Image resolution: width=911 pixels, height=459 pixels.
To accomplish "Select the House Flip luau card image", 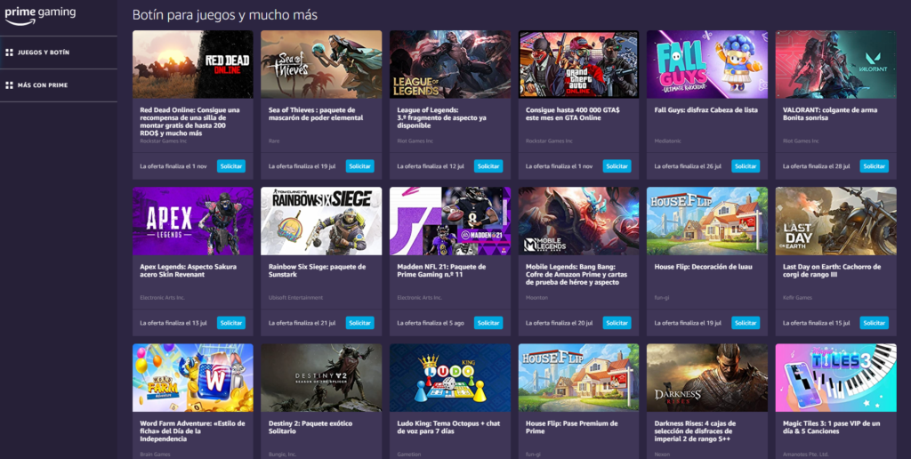I will click(707, 221).
